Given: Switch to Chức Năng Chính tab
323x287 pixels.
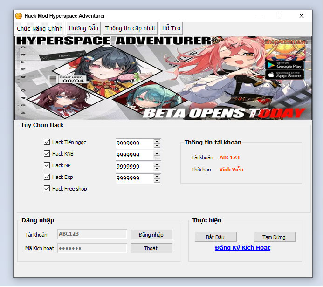Looking at the screenshot, I should coord(39,28).
